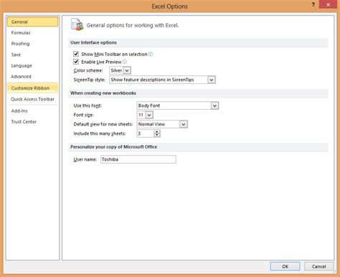
Task: Click the 'Color scheme:' label
Action: (x=88, y=70)
